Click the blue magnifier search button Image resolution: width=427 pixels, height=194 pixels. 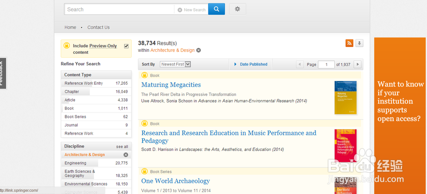coord(216,9)
